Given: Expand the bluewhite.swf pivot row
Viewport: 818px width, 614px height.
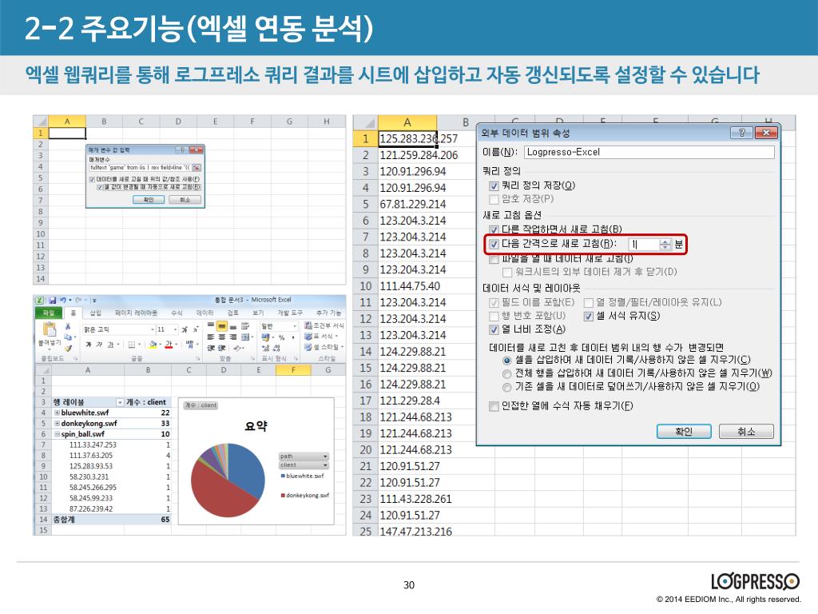Looking at the screenshot, I should click(x=57, y=413).
